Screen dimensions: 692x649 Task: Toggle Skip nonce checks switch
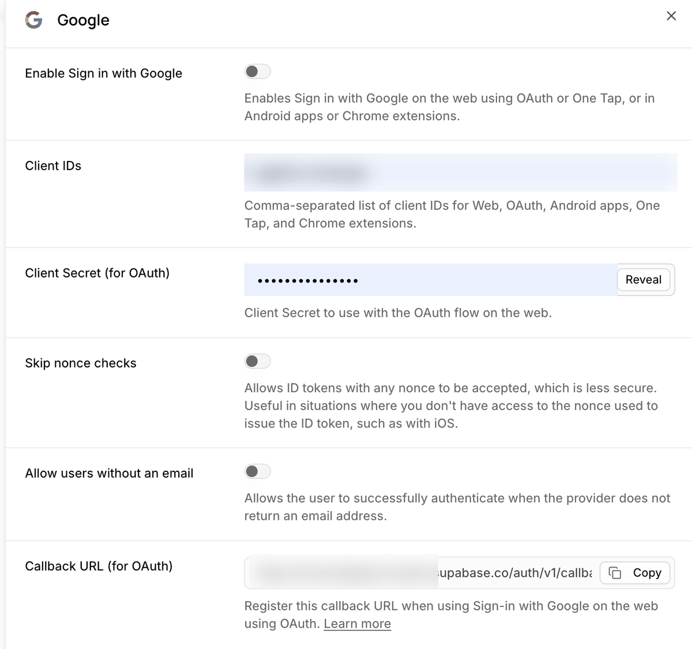(257, 361)
